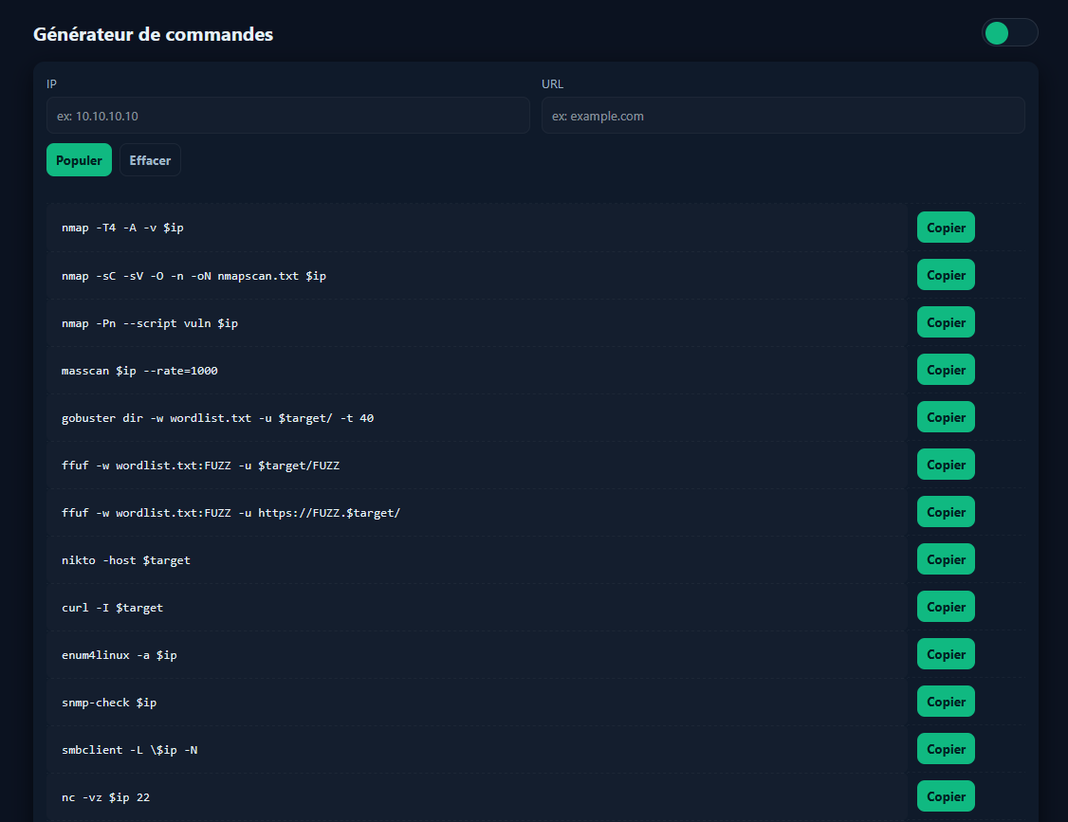Select the text 'masscan $ip --rate=1000'
1068x822 pixels.
point(139,371)
